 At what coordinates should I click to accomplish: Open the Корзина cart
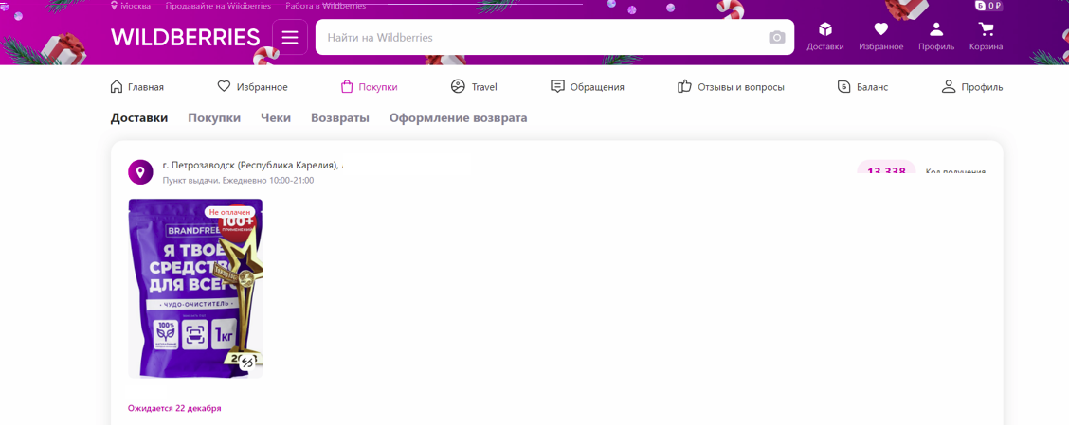pos(986,37)
